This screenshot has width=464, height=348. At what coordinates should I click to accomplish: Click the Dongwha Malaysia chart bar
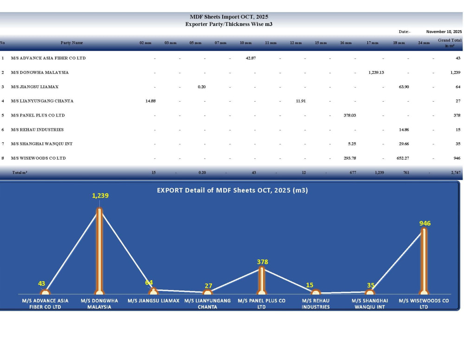click(99, 251)
